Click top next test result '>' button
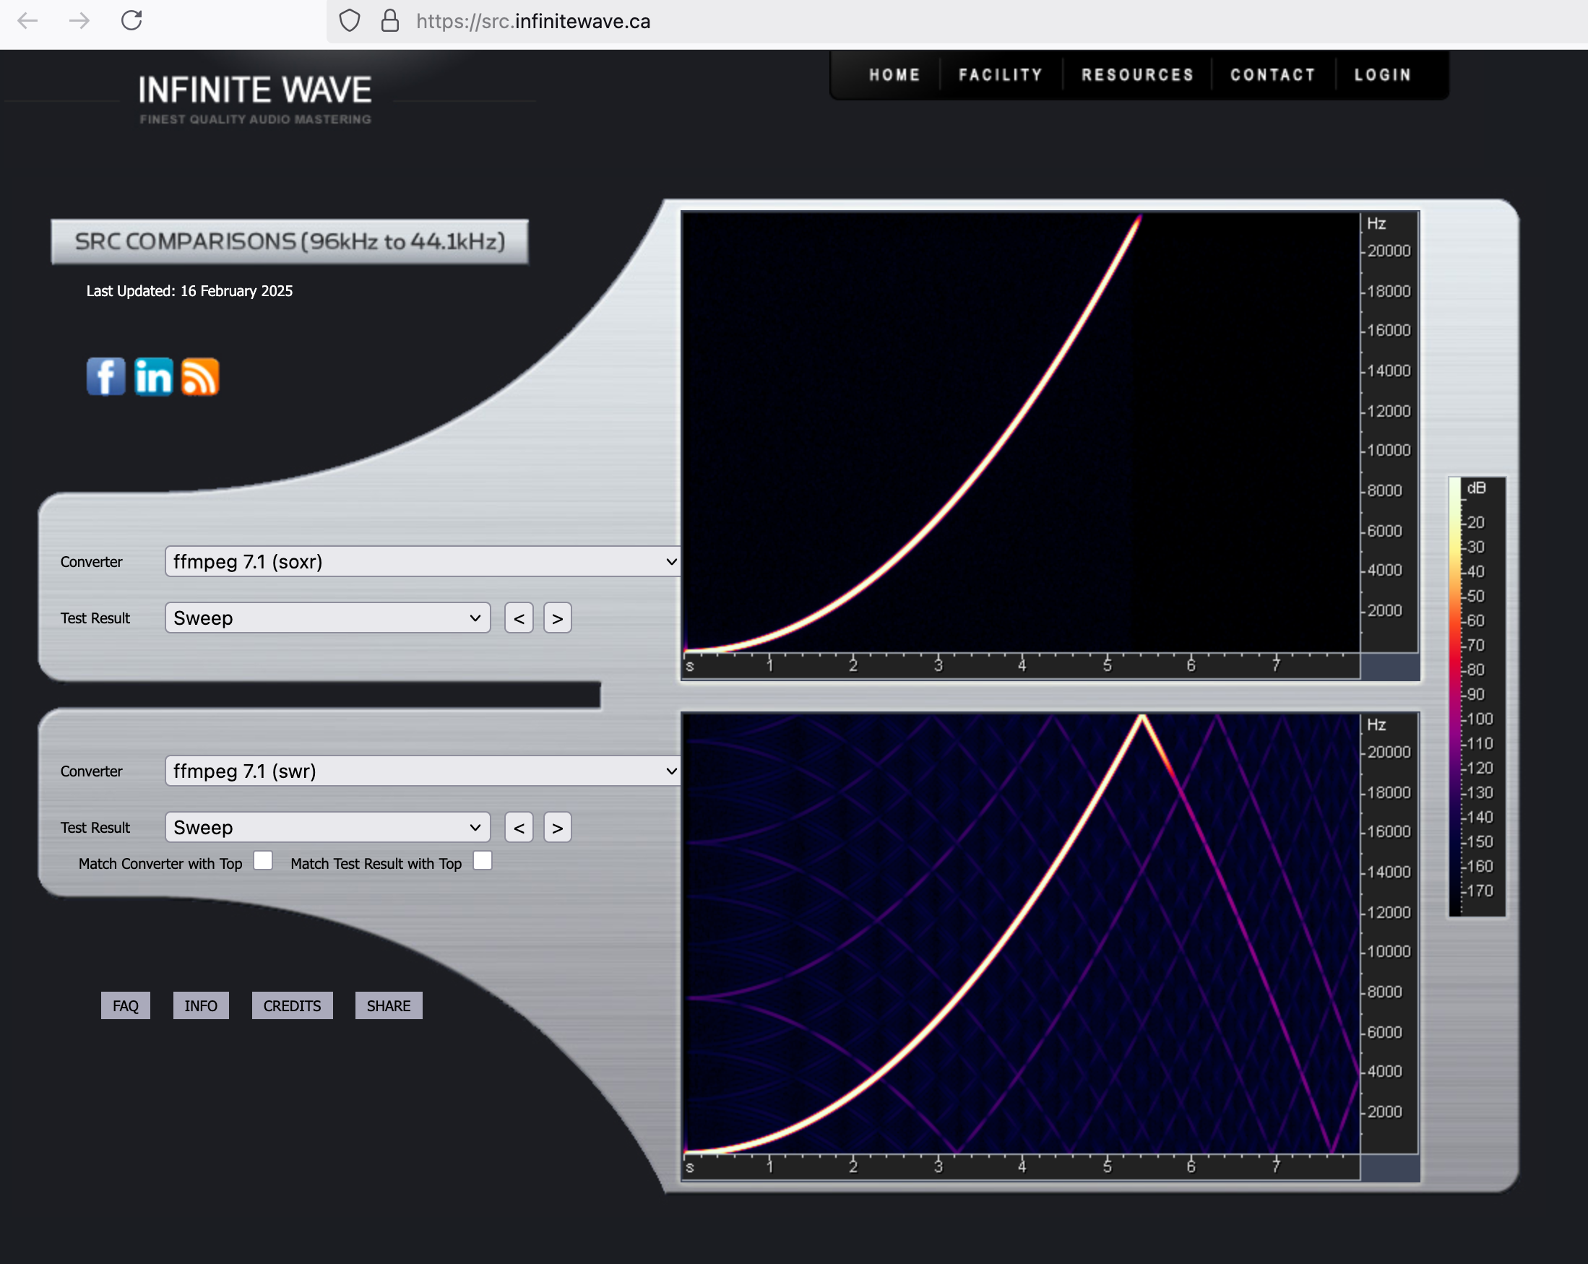Image resolution: width=1588 pixels, height=1264 pixels. point(558,618)
